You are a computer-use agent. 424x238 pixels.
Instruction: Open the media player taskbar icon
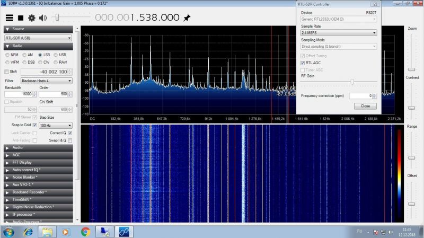pos(65,232)
